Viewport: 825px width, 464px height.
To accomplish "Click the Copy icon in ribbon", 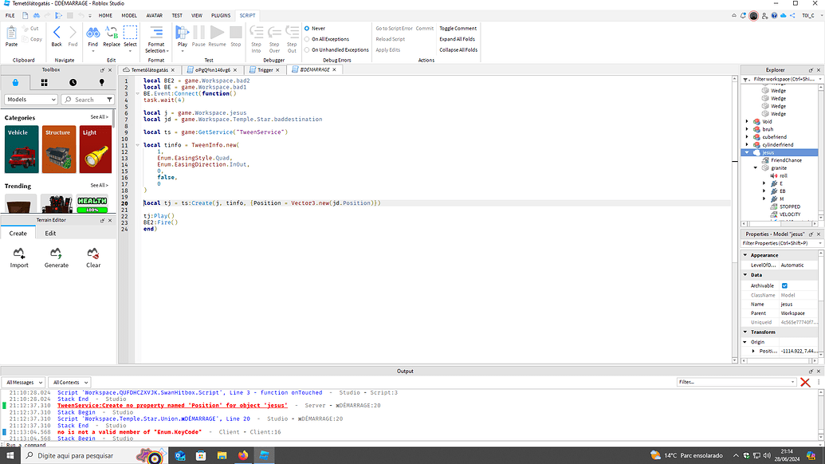I will tap(25, 39).
